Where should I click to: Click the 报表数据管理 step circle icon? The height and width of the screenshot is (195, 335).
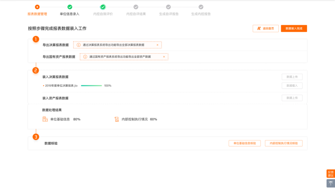[37, 7]
